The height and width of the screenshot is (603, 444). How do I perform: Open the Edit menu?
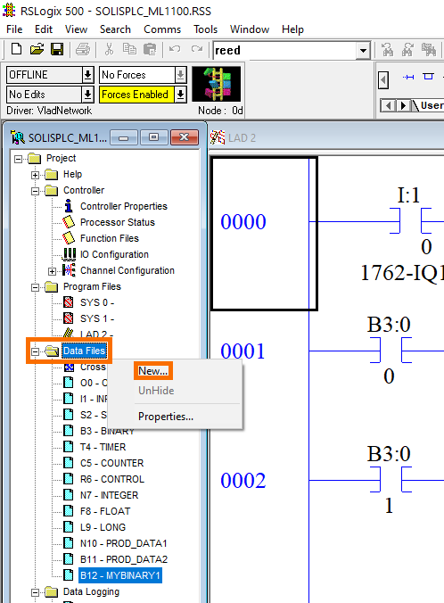(44, 29)
